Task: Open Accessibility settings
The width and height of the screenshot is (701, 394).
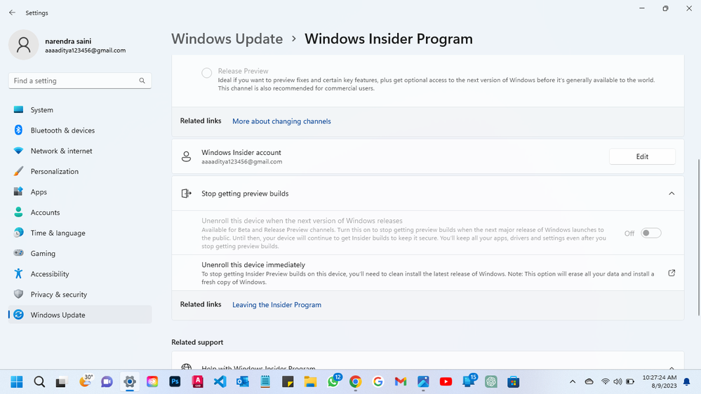Action: coord(79,274)
